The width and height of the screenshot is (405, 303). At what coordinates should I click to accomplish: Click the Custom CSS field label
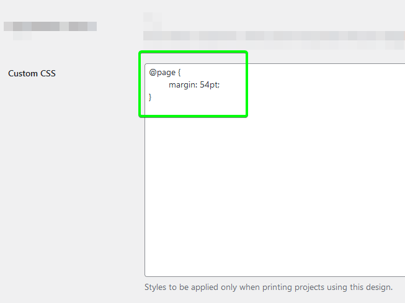tap(32, 73)
